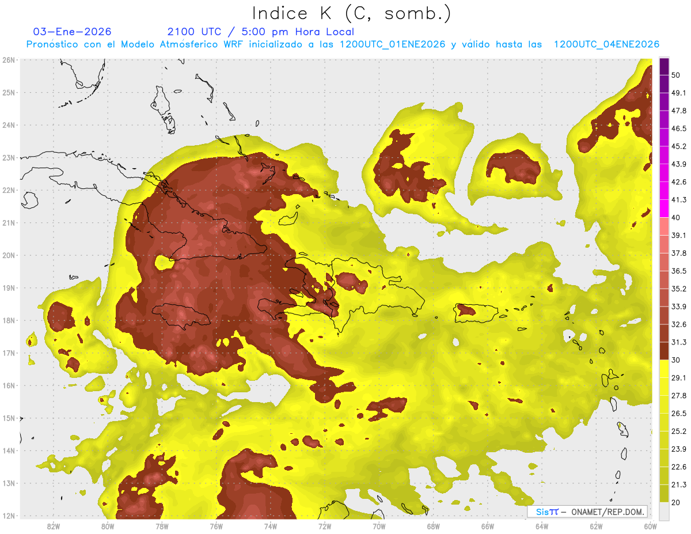Viewport: 691px width, 534px height.
Task: Select the 14N latitude label
Action: (9, 450)
